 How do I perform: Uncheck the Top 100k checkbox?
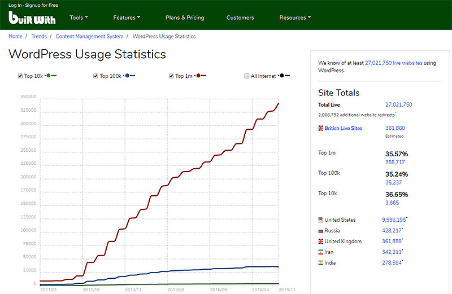[x=95, y=76]
